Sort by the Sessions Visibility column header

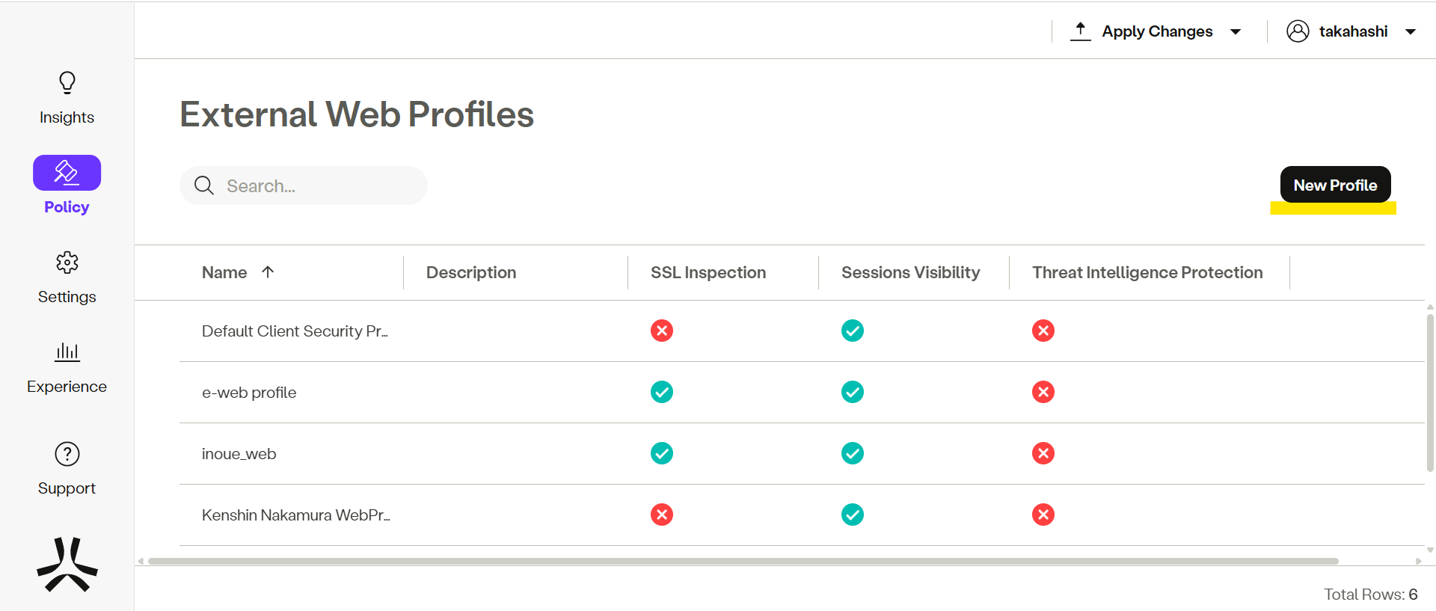(910, 272)
